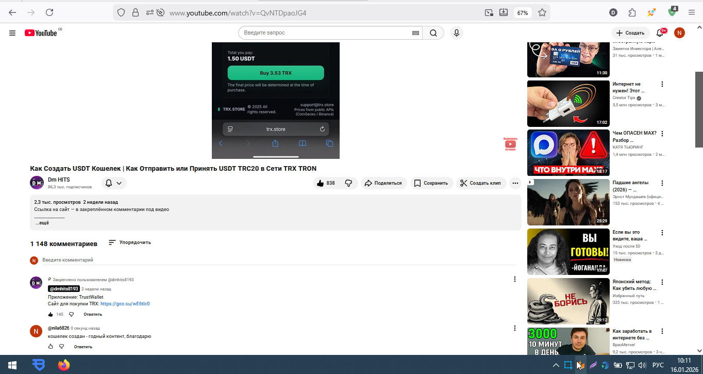Open the goo.su link in pinned comment
This screenshot has height=374, width=703.
125,304
